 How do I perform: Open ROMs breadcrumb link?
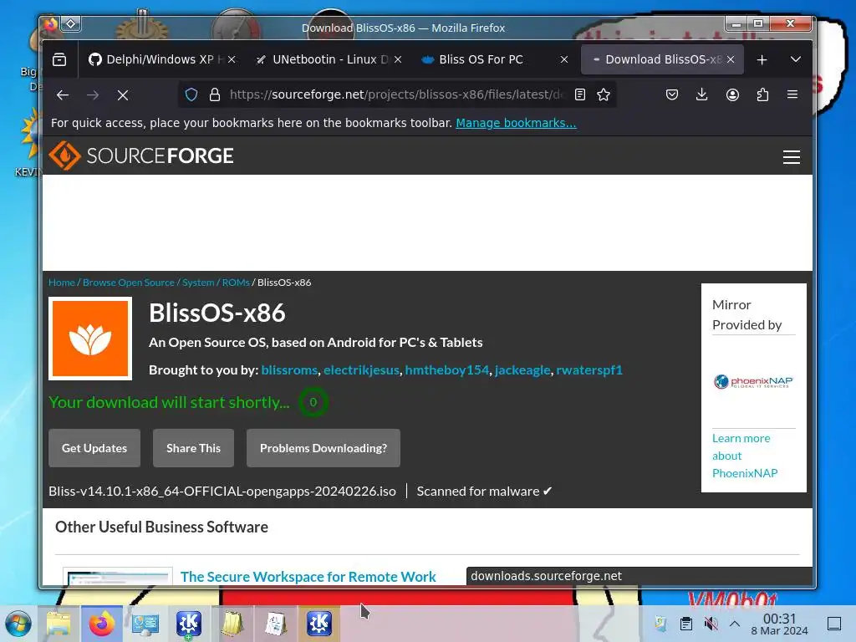tap(236, 283)
